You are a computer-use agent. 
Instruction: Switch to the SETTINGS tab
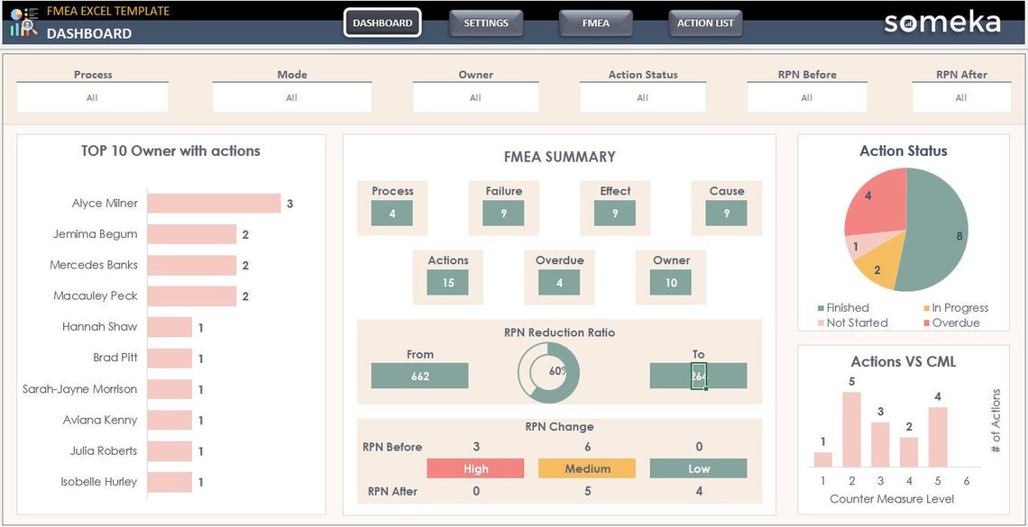coord(486,23)
